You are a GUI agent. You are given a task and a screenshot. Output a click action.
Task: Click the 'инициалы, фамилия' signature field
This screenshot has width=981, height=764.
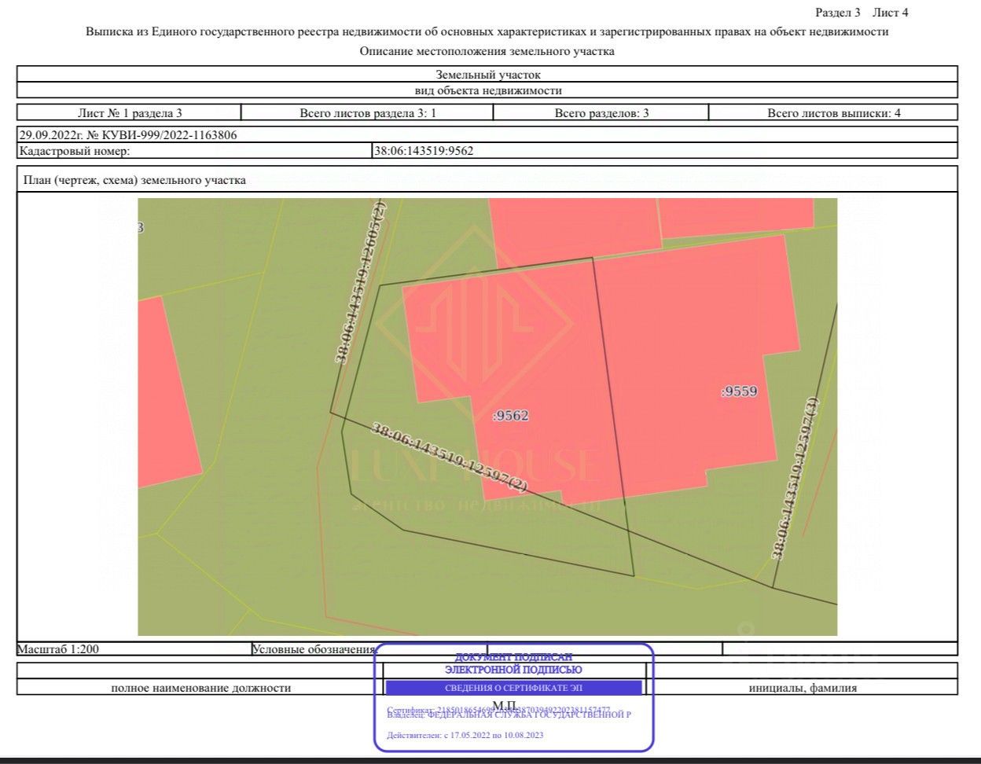pos(803,688)
